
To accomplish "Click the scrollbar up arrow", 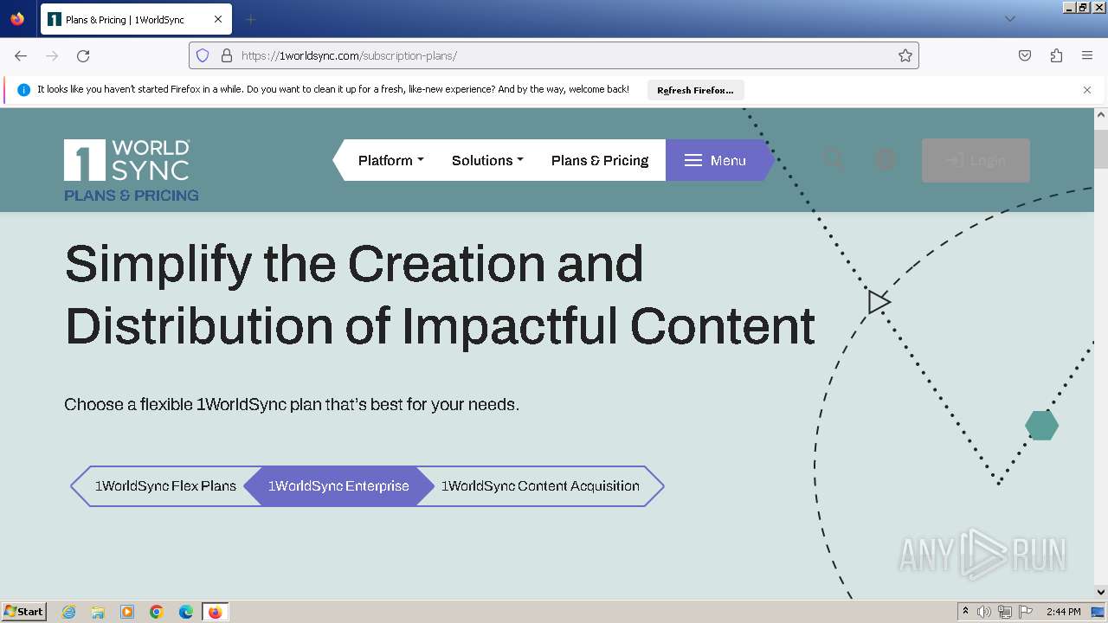I will [x=1101, y=114].
